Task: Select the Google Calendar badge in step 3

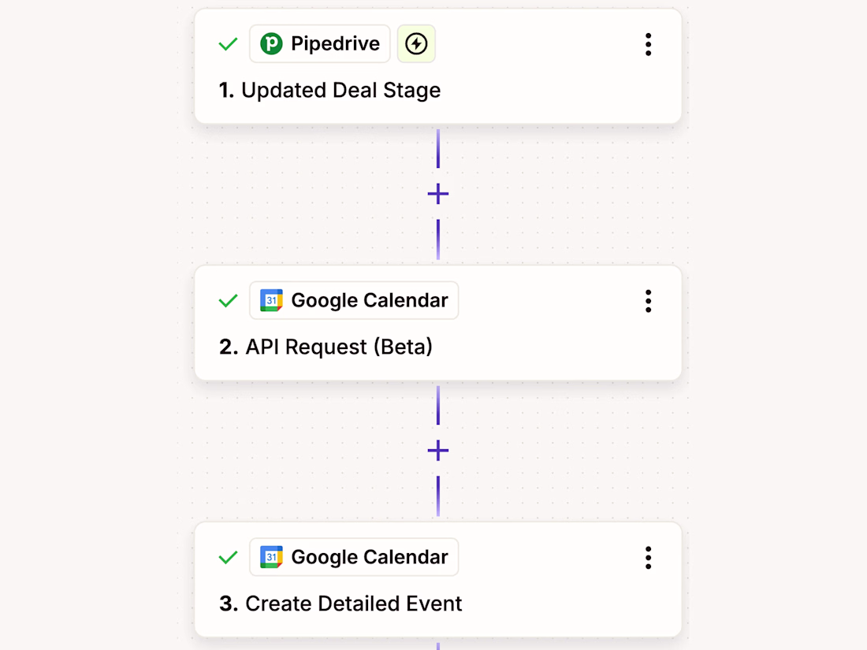Action: [354, 556]
